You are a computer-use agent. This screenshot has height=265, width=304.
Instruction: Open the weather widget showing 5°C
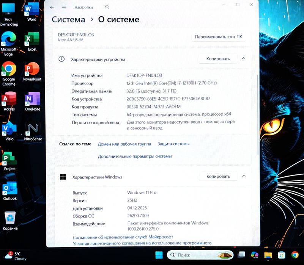16,256
